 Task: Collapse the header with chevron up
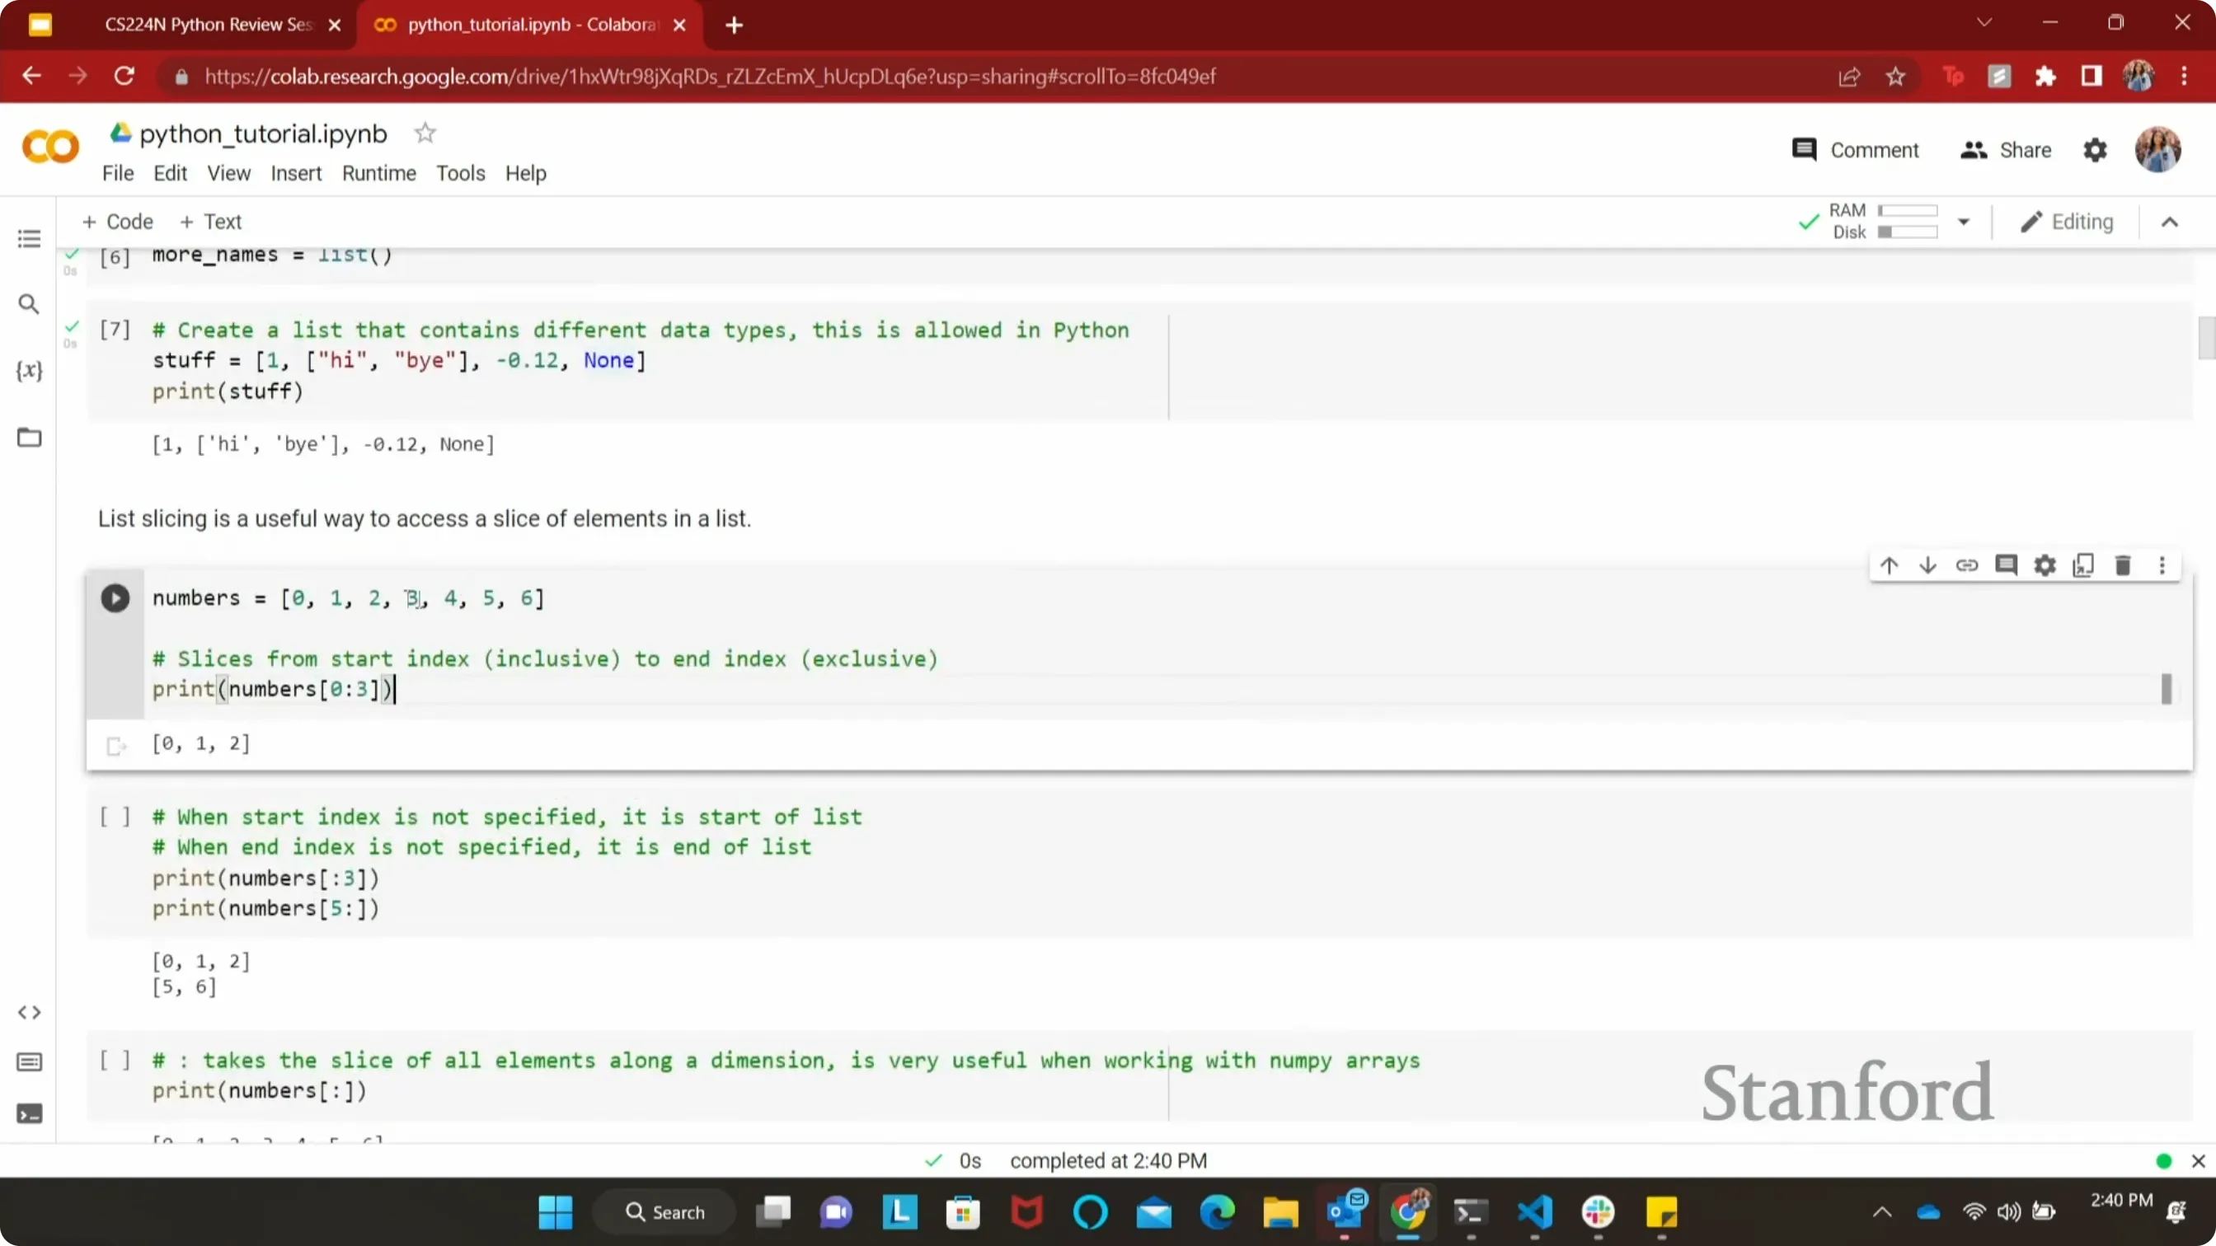2170,222
